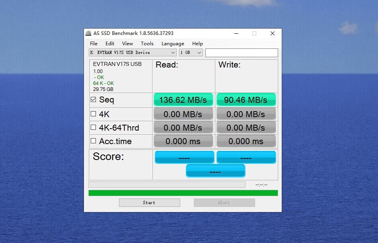The image size is (378, 243).
Task: Enable the Acc.time test checkbox
Action: 94,141
